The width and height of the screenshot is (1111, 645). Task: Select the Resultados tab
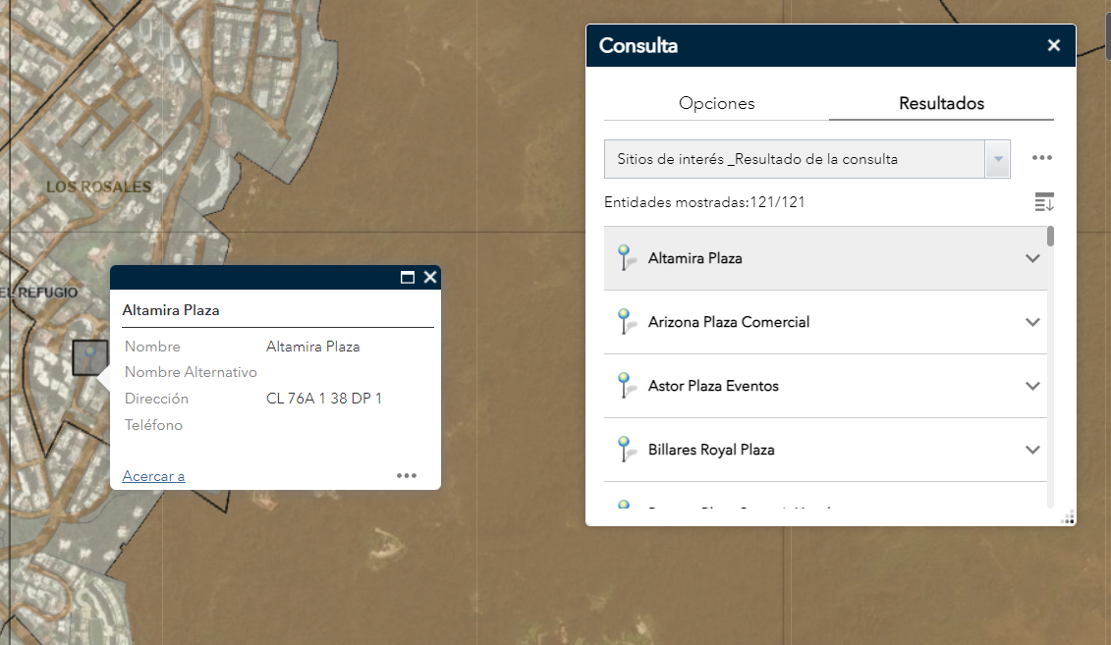pyautogui.click(x=941, y=103)
